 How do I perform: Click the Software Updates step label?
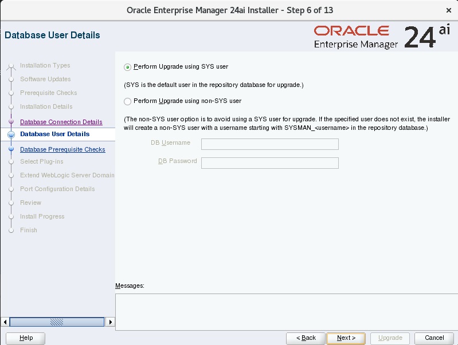click(45, 79)
